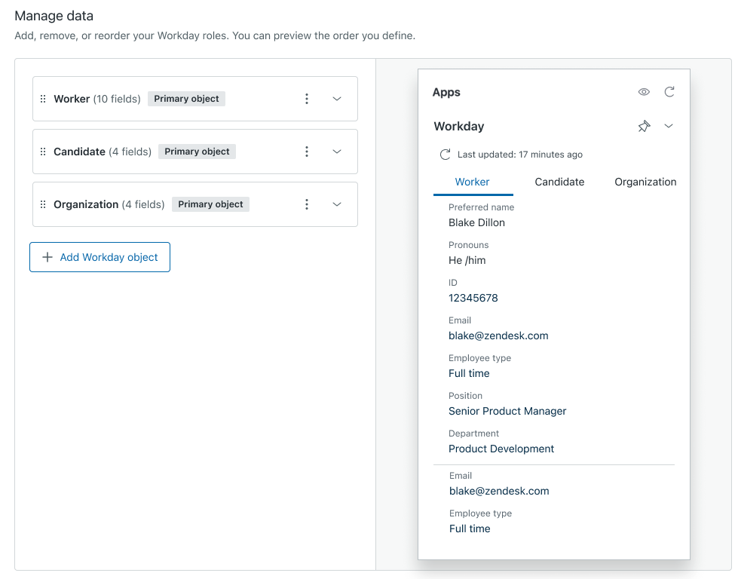The image size is (738, 579).
Task: Click Add Workday object button
Action: coord(100,257)
